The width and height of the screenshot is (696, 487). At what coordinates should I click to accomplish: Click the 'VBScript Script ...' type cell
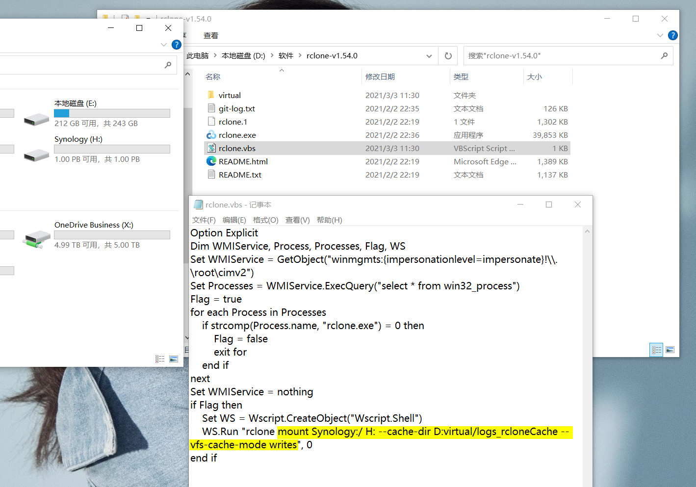pos(484,148)
